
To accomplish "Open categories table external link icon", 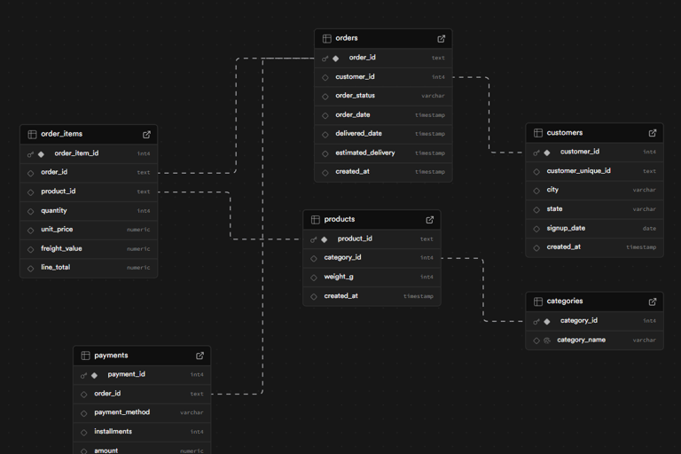I will point(653,301).
